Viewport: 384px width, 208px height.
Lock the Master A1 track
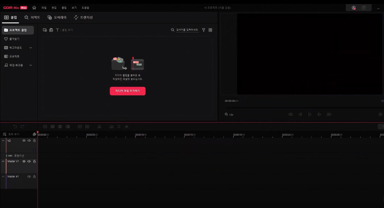tap(35, 177)
